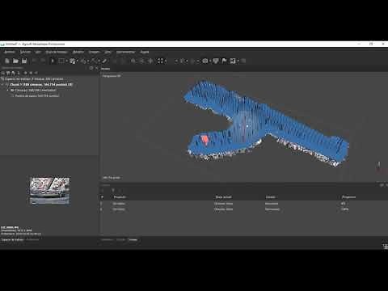Open the Ayuda menu
This screenshot has width=388, height=291.
[x=145, y=52]
